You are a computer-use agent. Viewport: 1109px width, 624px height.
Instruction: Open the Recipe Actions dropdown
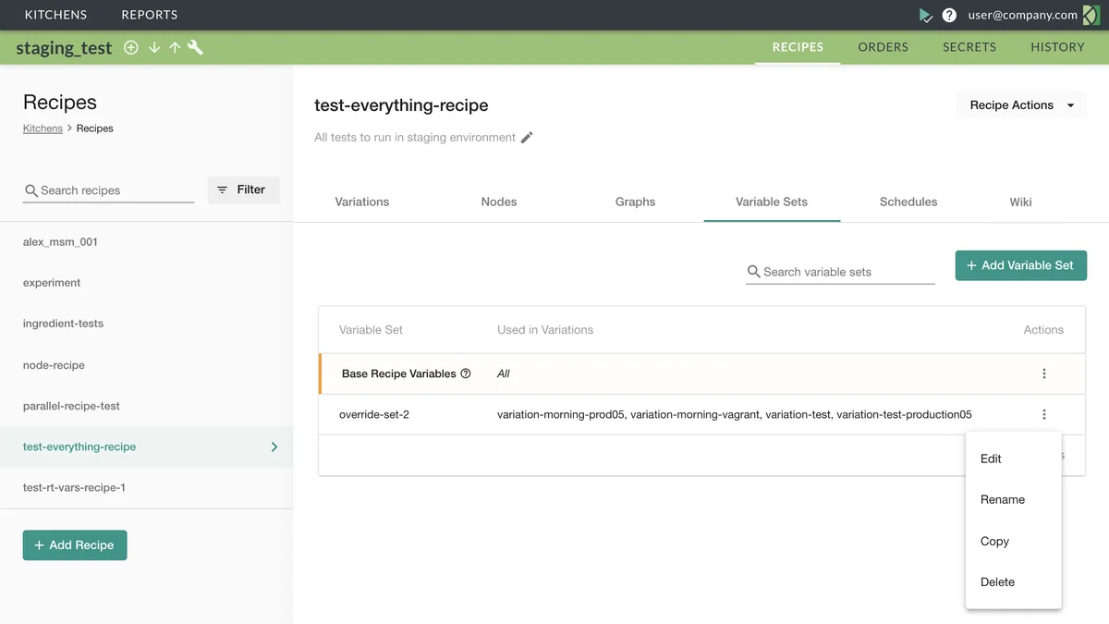(x=1020, y=104)
